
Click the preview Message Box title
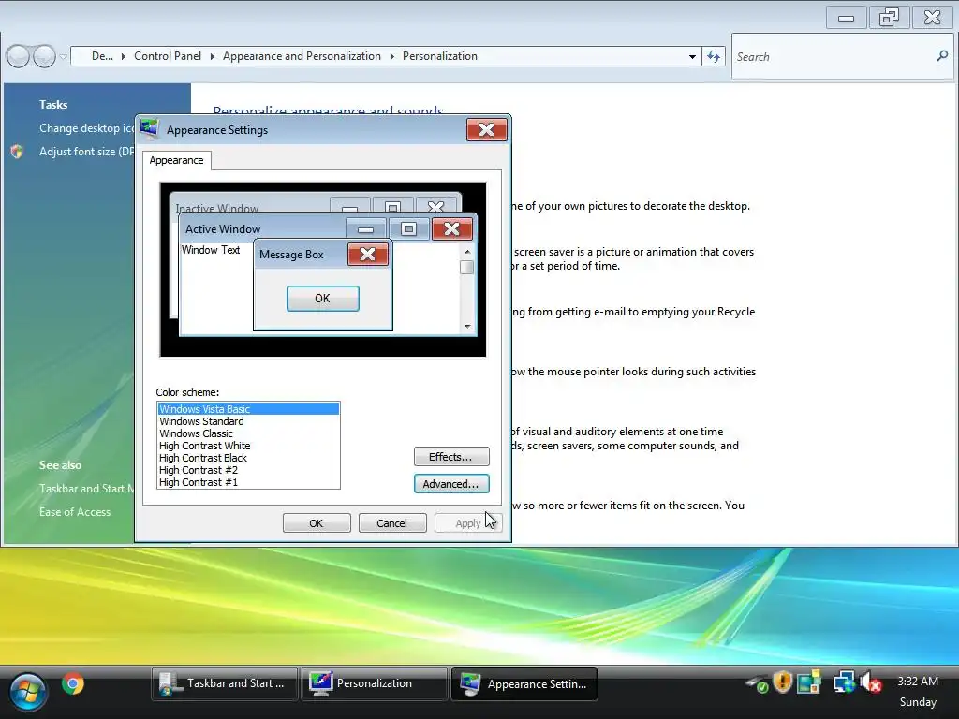[291, 255]
